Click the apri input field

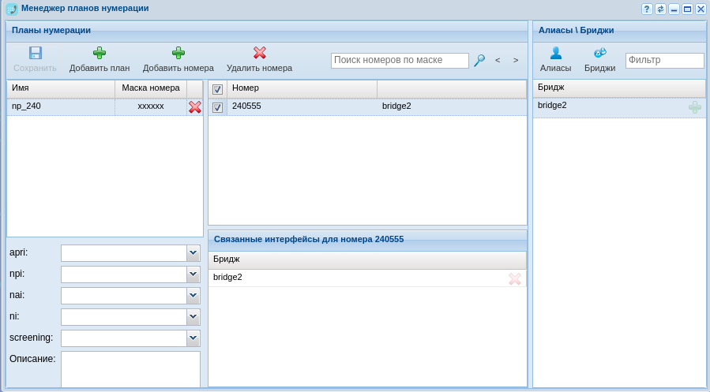tap(124, 253)
